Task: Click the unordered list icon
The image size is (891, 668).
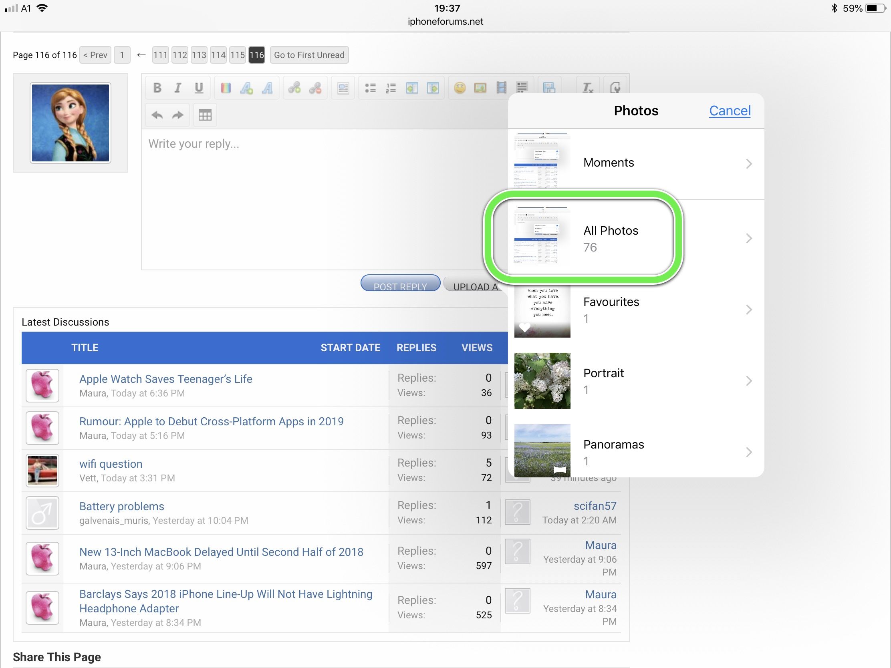Action: [x=370, y=87]
